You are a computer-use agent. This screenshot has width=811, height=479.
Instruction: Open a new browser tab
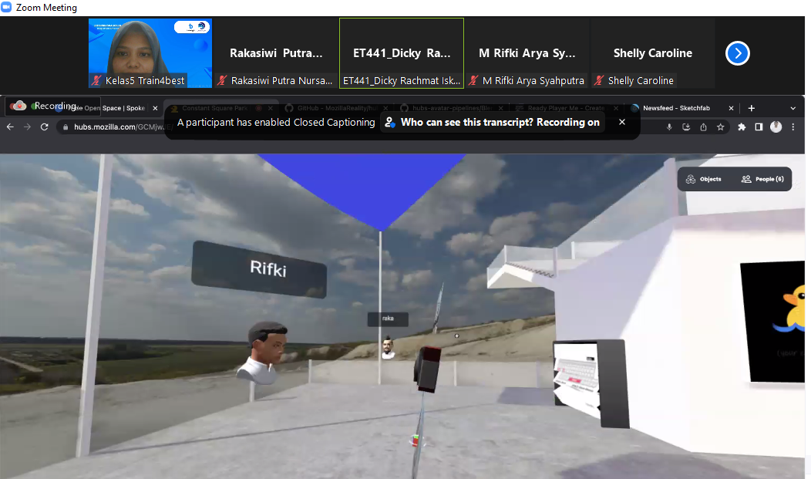click(752, 108)
